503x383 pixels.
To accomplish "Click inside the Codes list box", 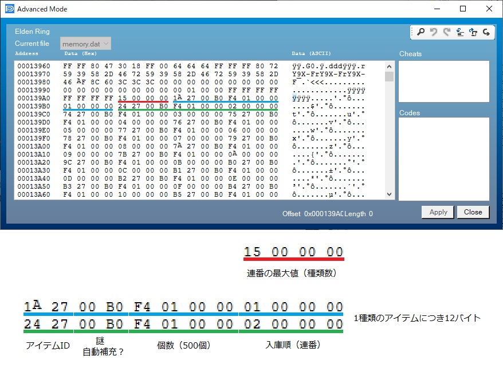I will coord(444,158).
